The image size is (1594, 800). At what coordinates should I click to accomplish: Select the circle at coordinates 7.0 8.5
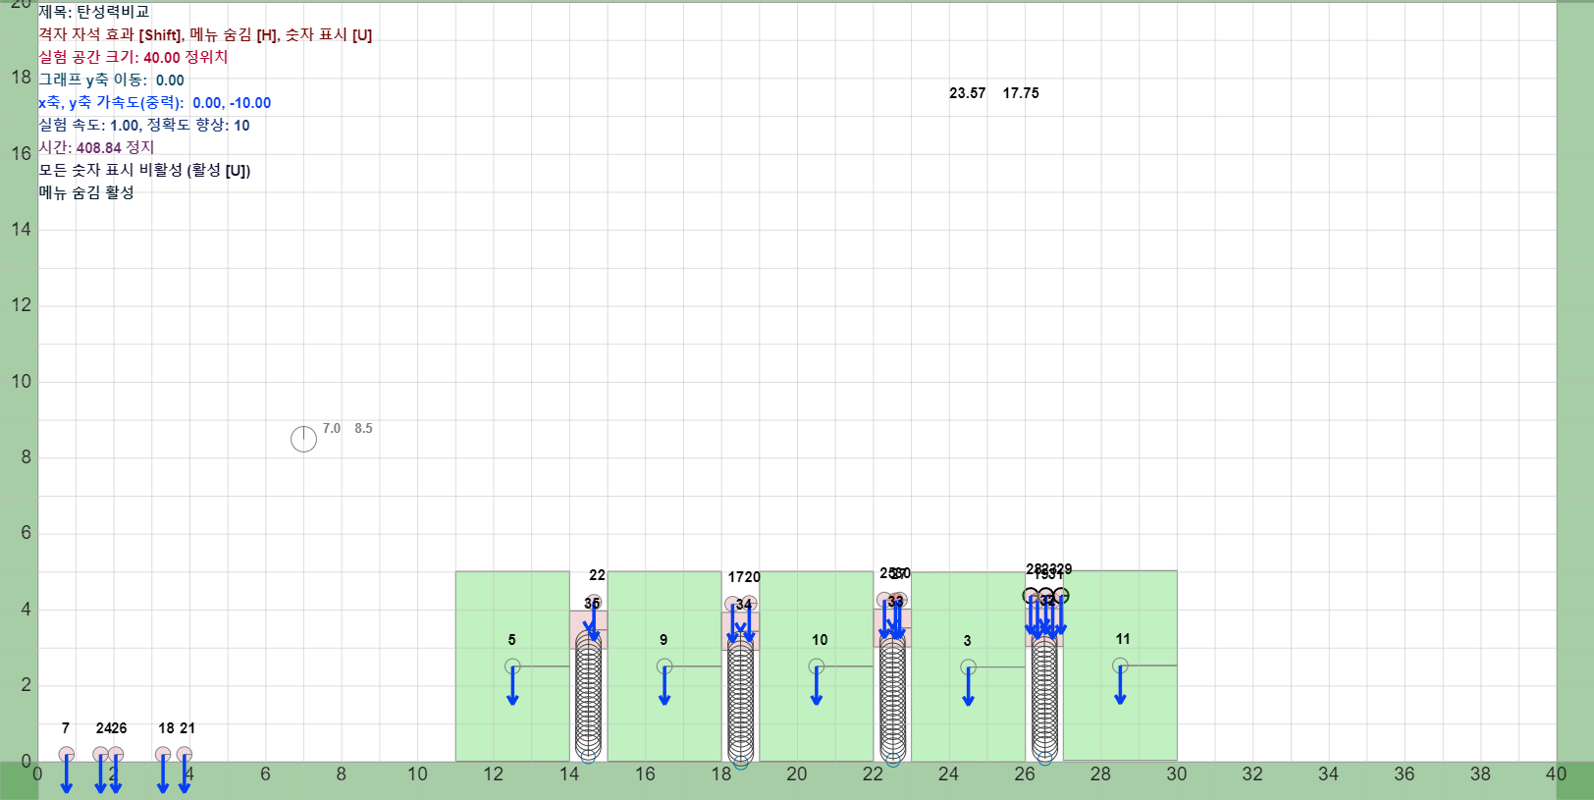[303, 439]
